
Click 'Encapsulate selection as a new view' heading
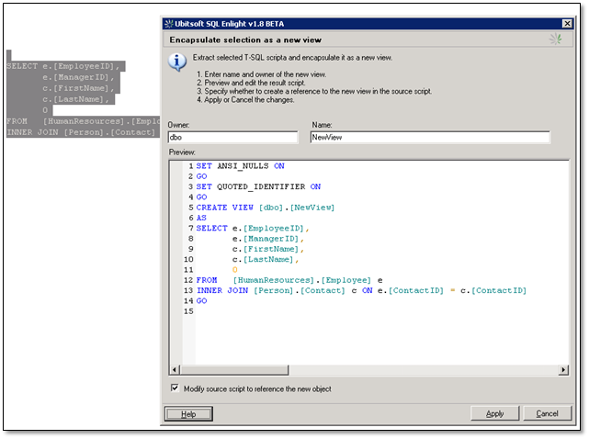tap(245, 39)
